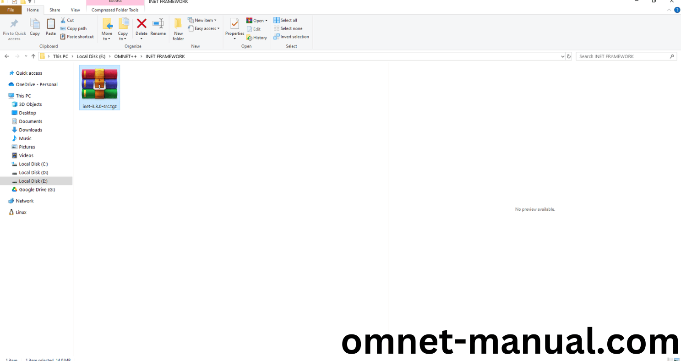
Task: Open History in the ribbon
Action: [x=257, y=38]
